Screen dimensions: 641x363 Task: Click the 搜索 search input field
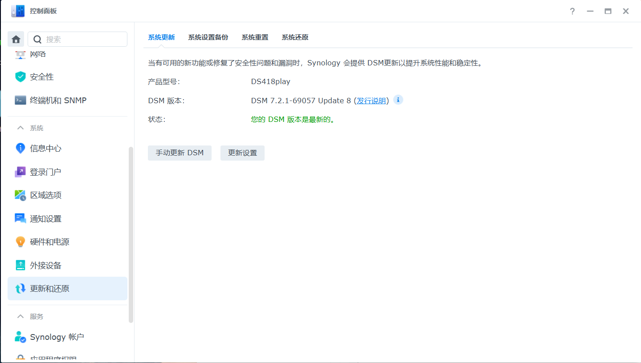coord(78,39)
